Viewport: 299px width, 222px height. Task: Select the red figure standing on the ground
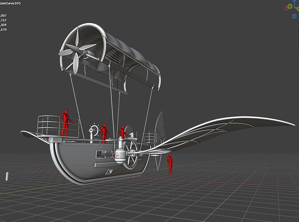click(170, 164)
